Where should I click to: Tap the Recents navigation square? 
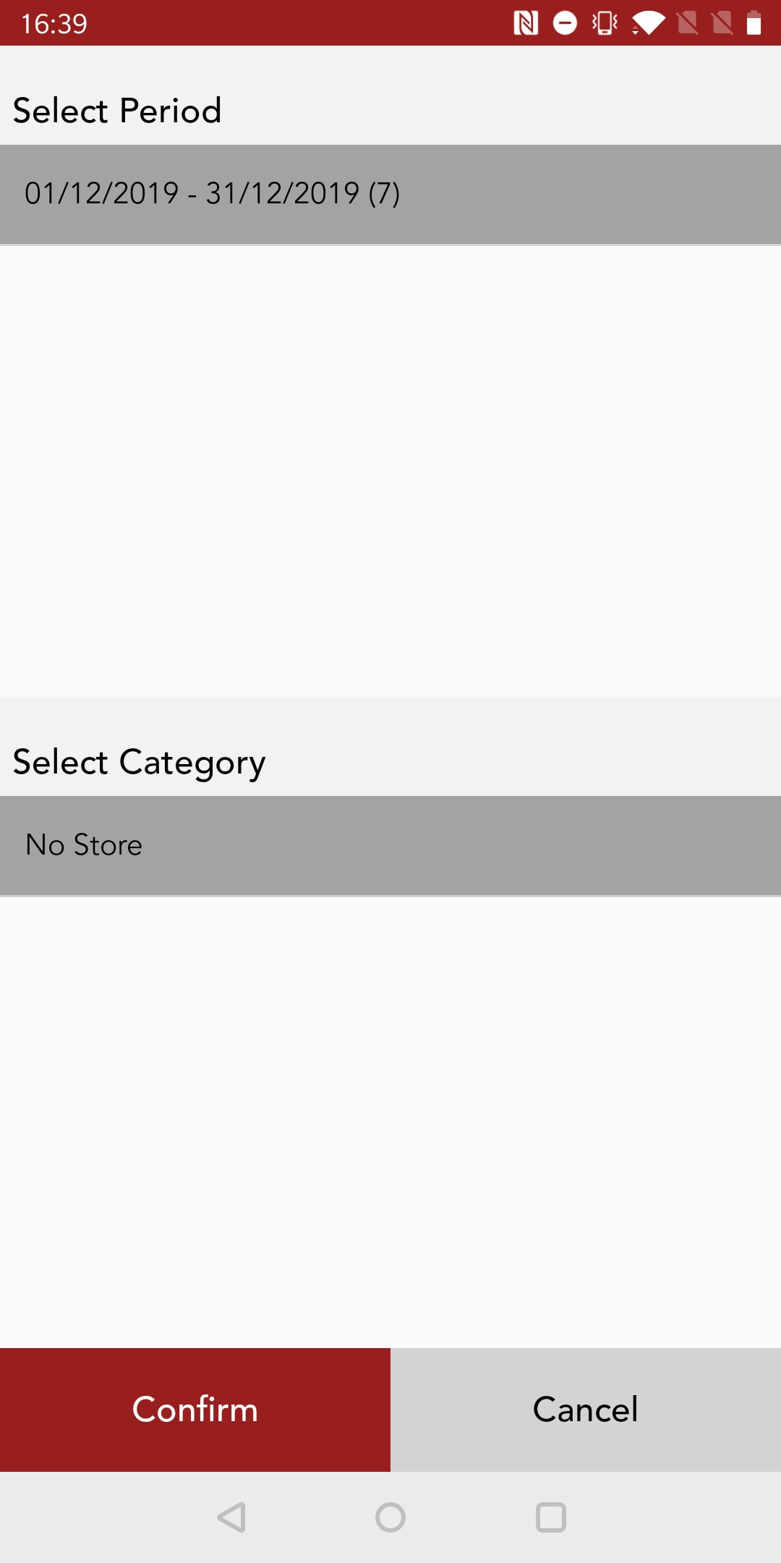tap(552, 1515)
